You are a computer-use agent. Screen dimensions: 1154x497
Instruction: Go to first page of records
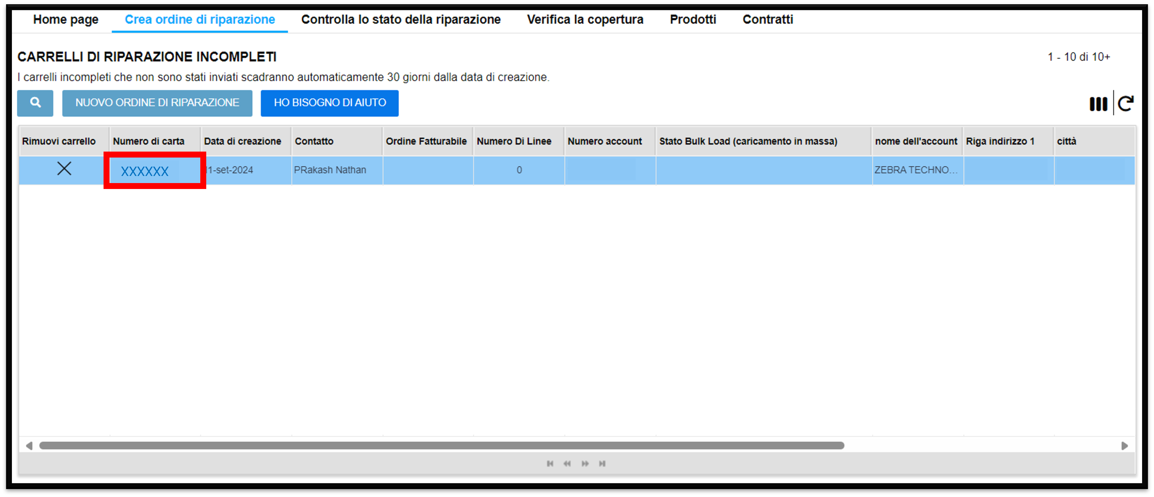pos(550,464)
